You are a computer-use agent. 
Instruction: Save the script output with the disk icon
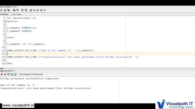click(8, 74)
